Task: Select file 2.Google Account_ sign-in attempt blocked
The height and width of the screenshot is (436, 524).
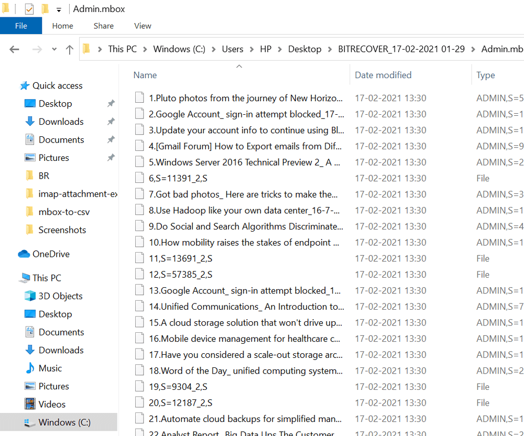Action: (246, 114)
